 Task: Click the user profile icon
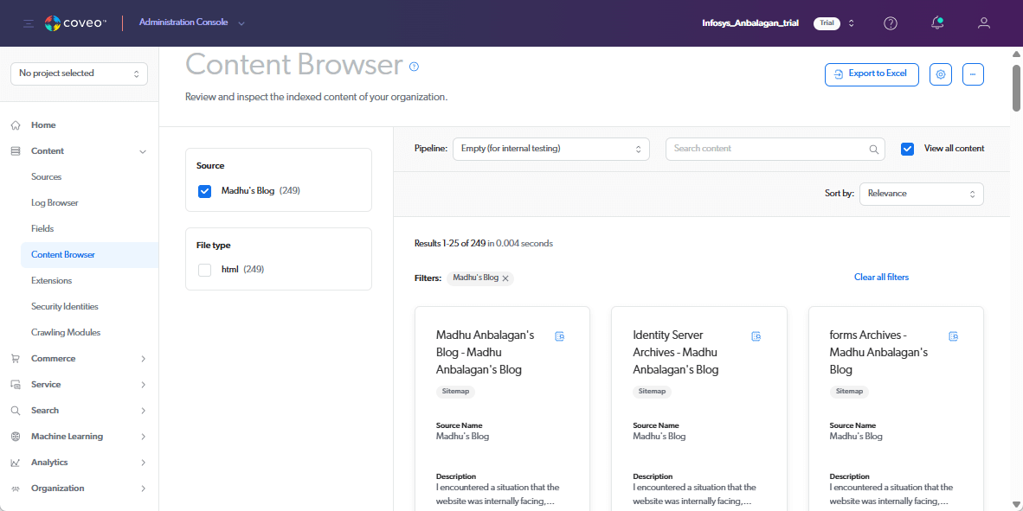pyautogui.click(x=983, y=23)
